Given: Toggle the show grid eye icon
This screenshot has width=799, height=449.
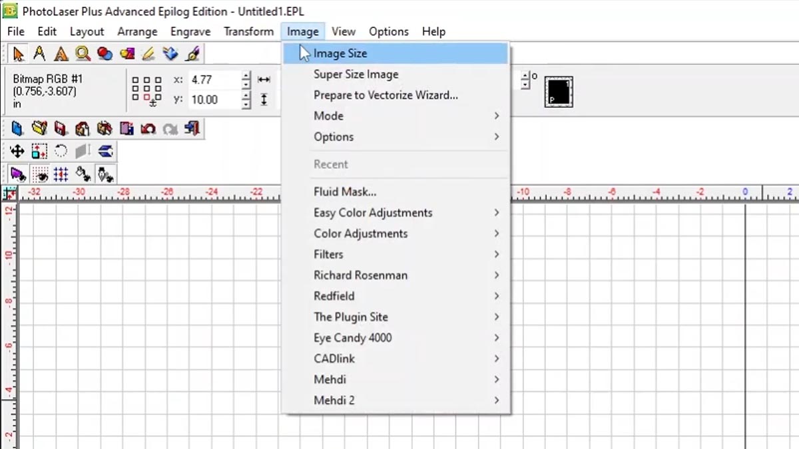Looking at the screenshot, I should click(x=39, y=174).
